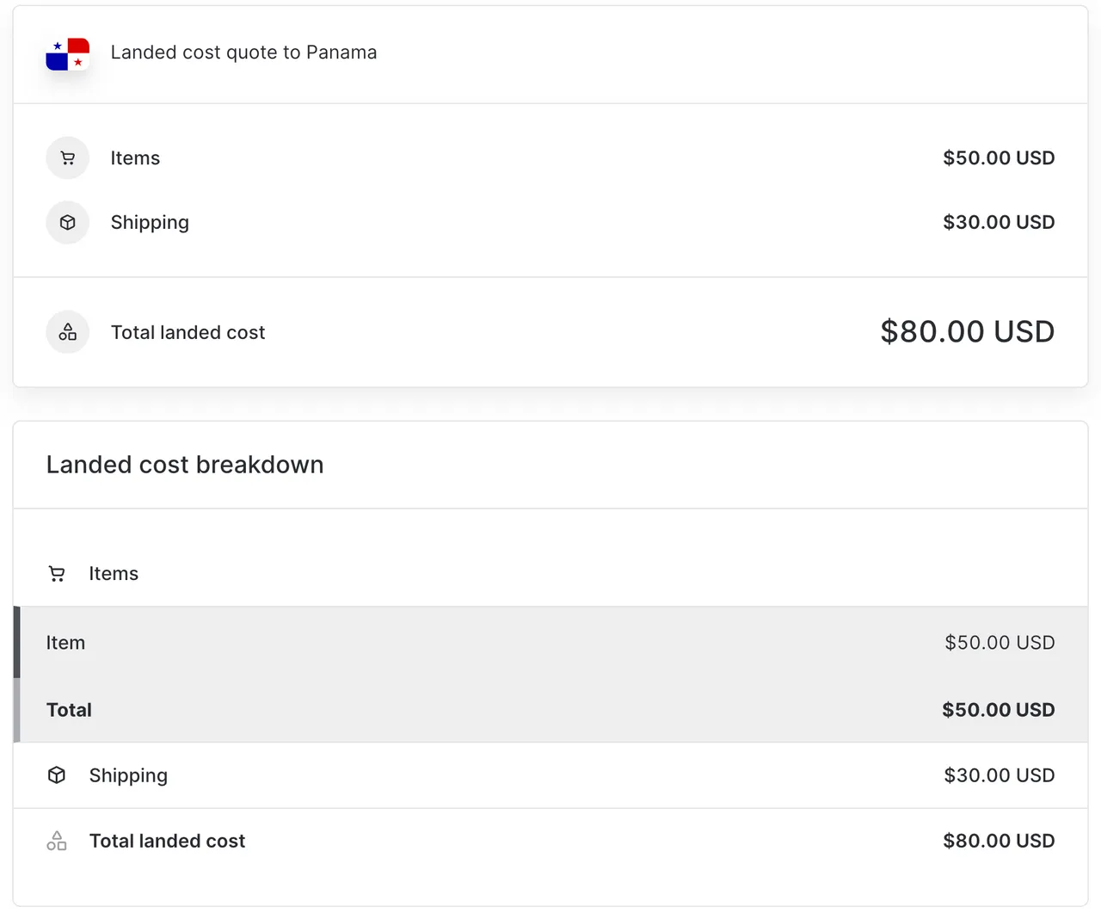Click the landed cost icon in the breakdown footer
The image size is (1101, 919).
57,841
